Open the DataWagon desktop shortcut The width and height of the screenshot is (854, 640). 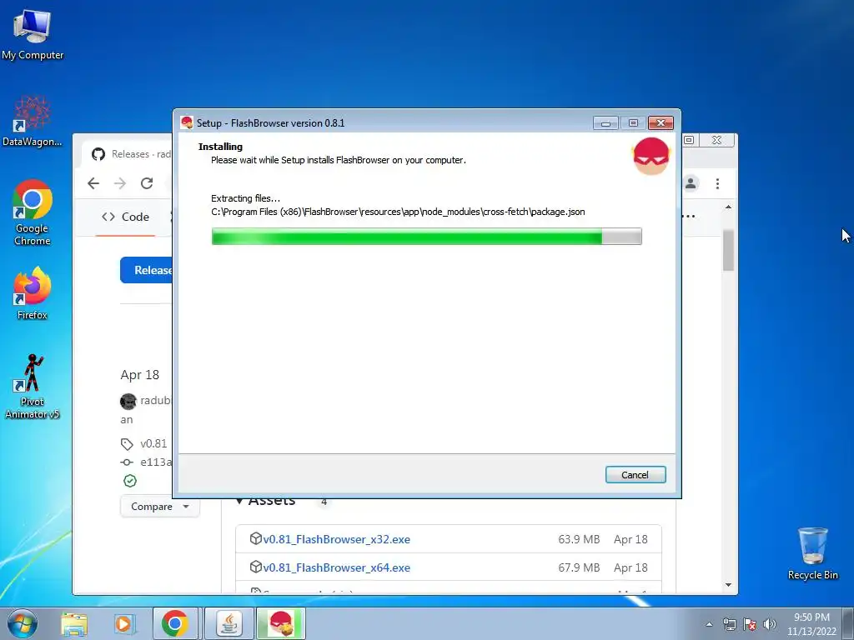coord(33,122)
